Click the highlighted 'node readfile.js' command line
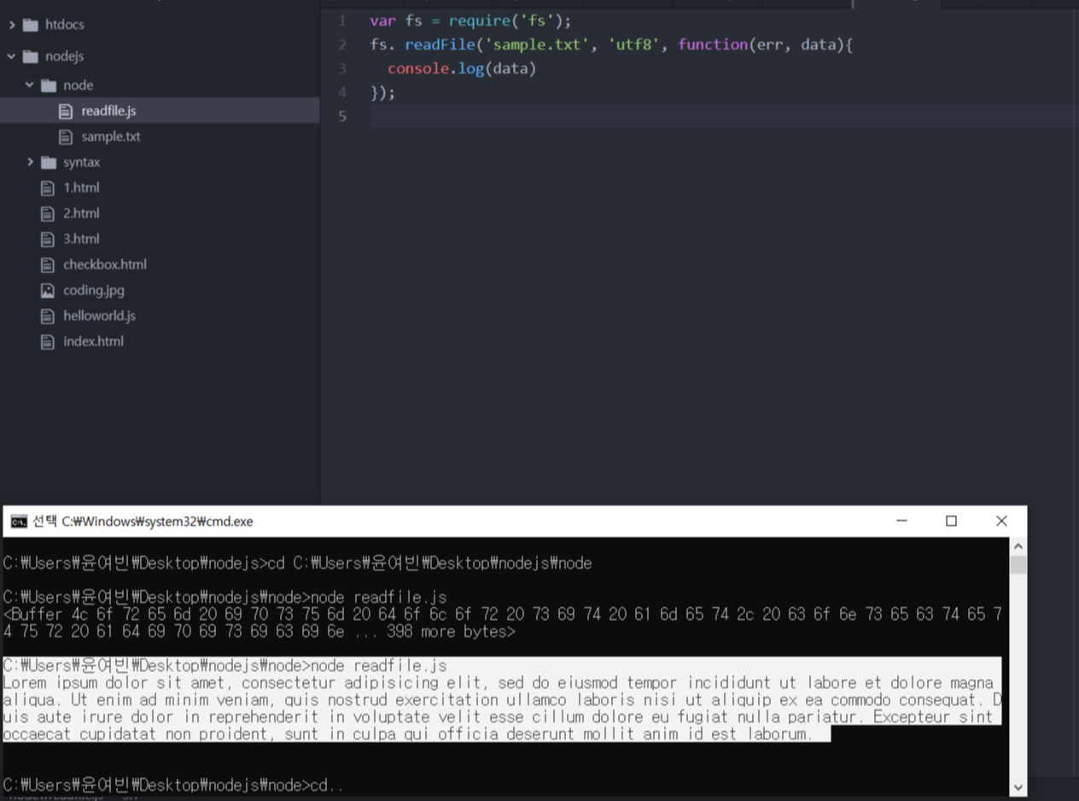Viewport: 1079px width, 801px height. [225, 665]
